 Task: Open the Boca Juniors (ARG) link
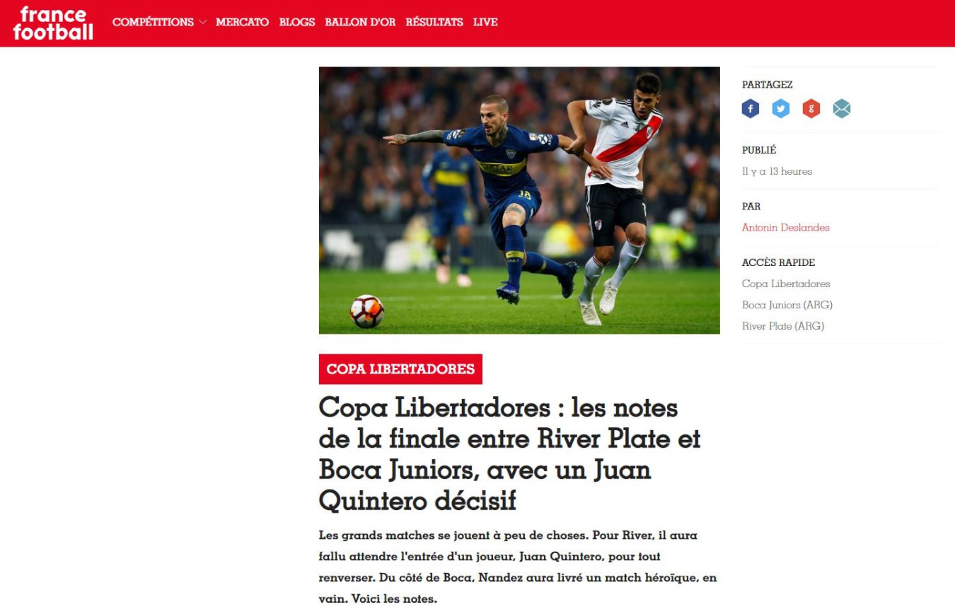[x=787, y=305]
